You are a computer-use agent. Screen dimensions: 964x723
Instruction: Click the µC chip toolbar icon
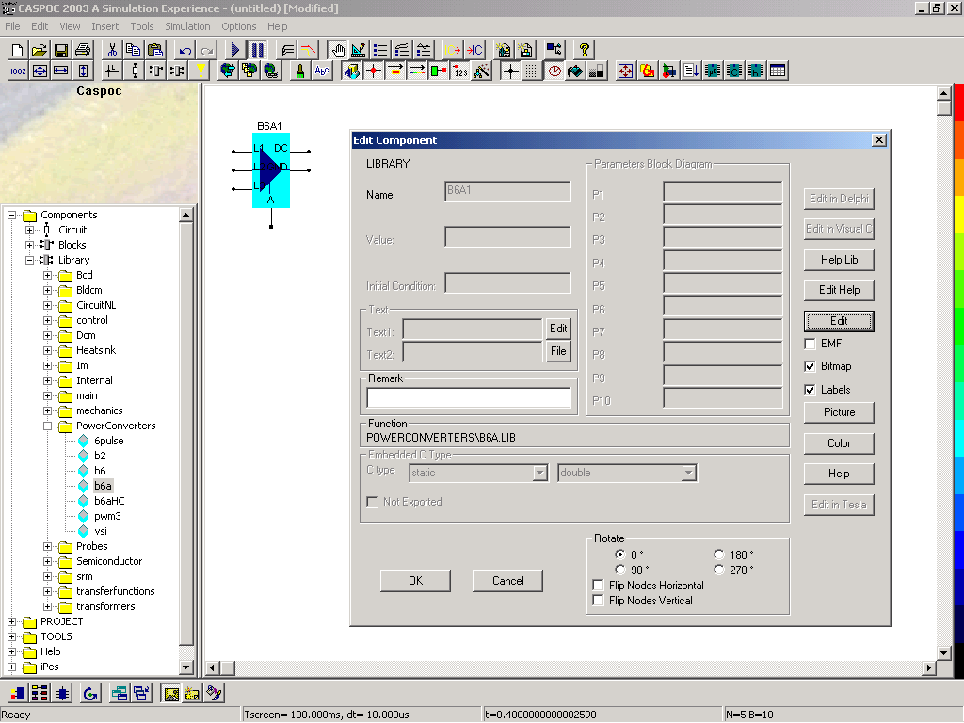pos(713,72)
